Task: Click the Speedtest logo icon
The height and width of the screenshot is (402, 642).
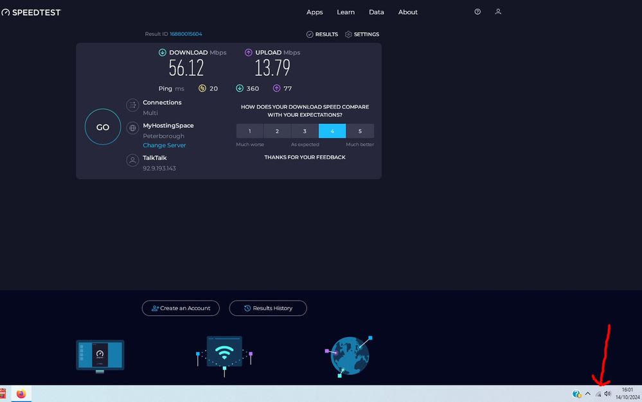Action: tap(6, 12)
